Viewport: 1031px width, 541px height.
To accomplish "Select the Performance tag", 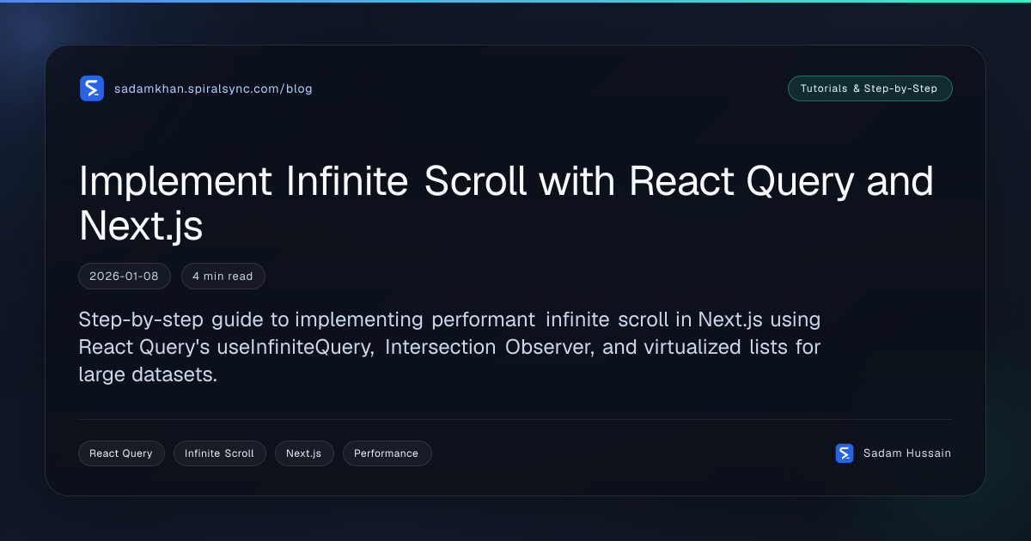I will 387,453.
